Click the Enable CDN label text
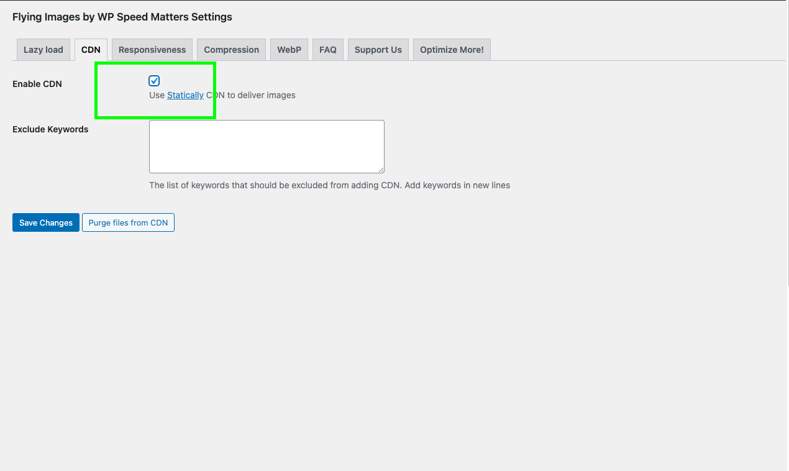789x471 pixels. 37,84
